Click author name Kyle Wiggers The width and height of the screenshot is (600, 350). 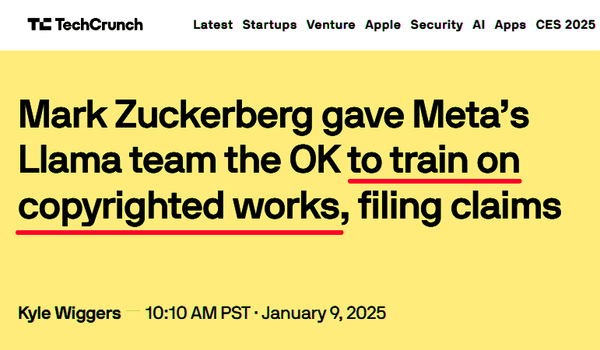[x=69, y=313]
